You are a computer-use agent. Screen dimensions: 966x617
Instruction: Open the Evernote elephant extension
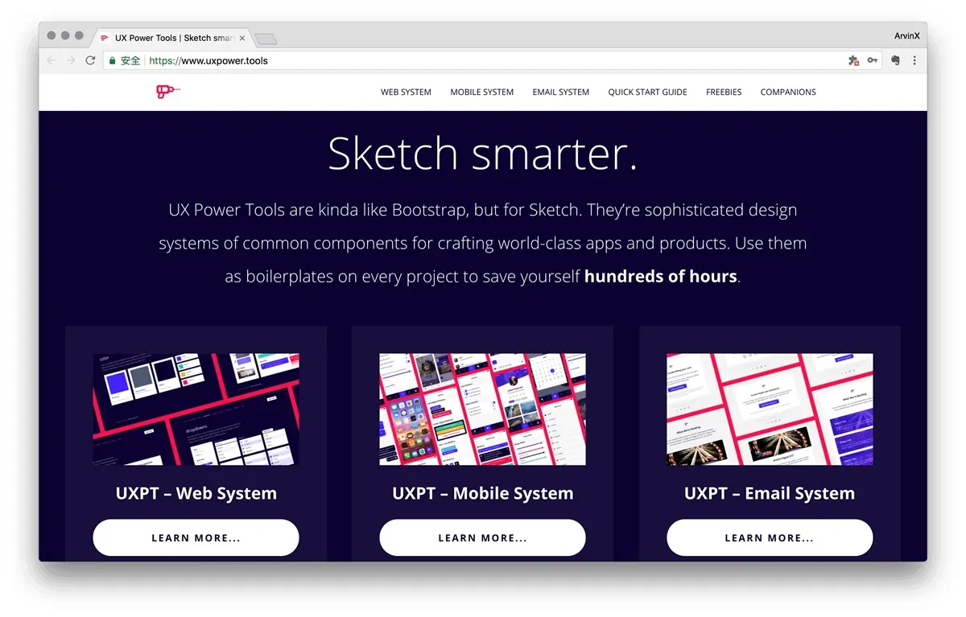[895, 60]
